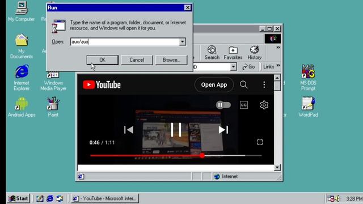The height and width of the screenshot is (204, 363).
Task: Click the Outlook Express quick launch icon
Action: [60, 198]
